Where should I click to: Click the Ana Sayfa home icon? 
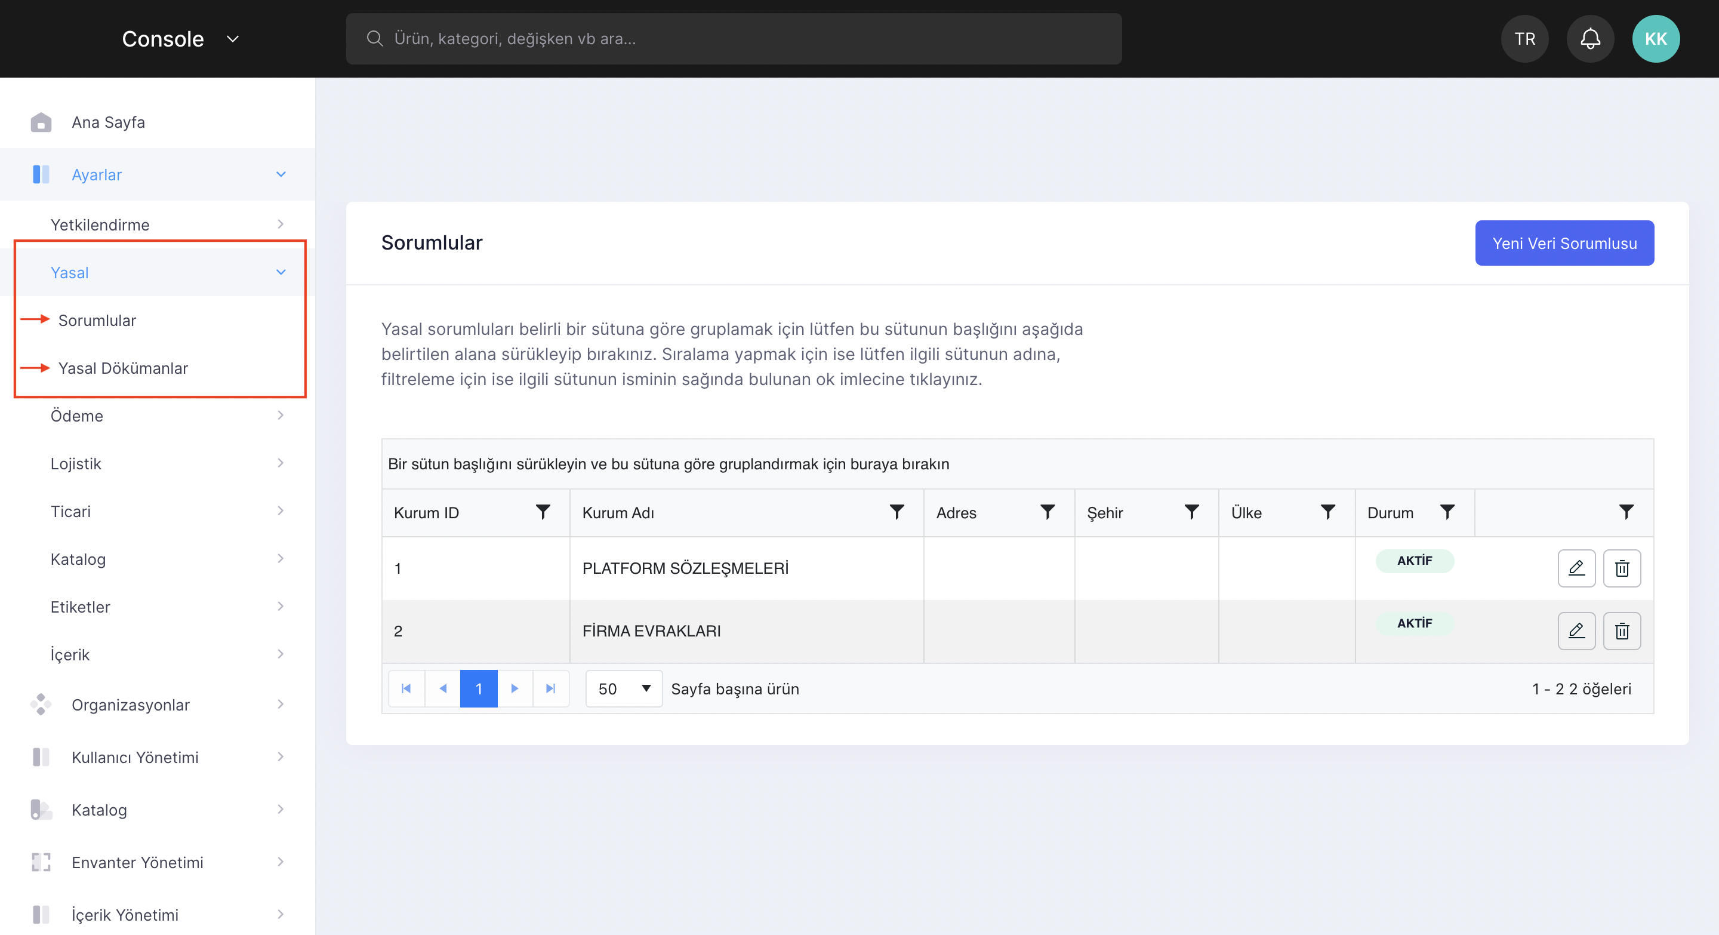[x=41, y=122]
